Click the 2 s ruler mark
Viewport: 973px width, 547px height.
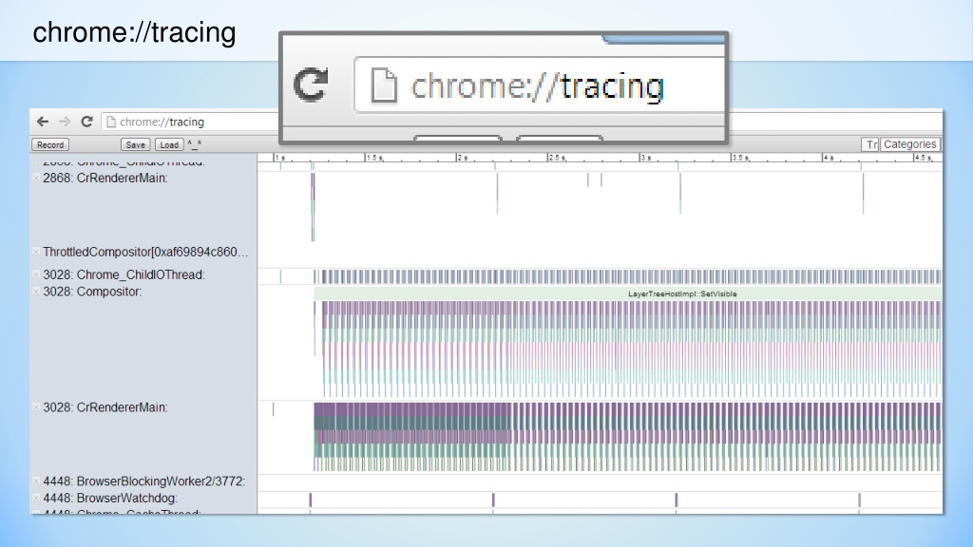click(463, 158)
